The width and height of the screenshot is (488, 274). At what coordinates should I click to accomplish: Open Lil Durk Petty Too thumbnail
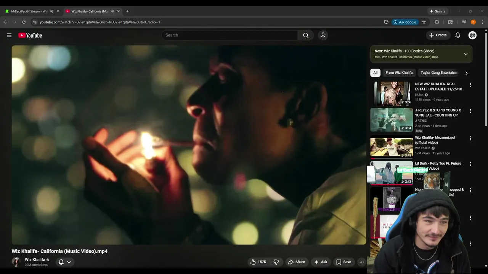click(x=392, y=173)
